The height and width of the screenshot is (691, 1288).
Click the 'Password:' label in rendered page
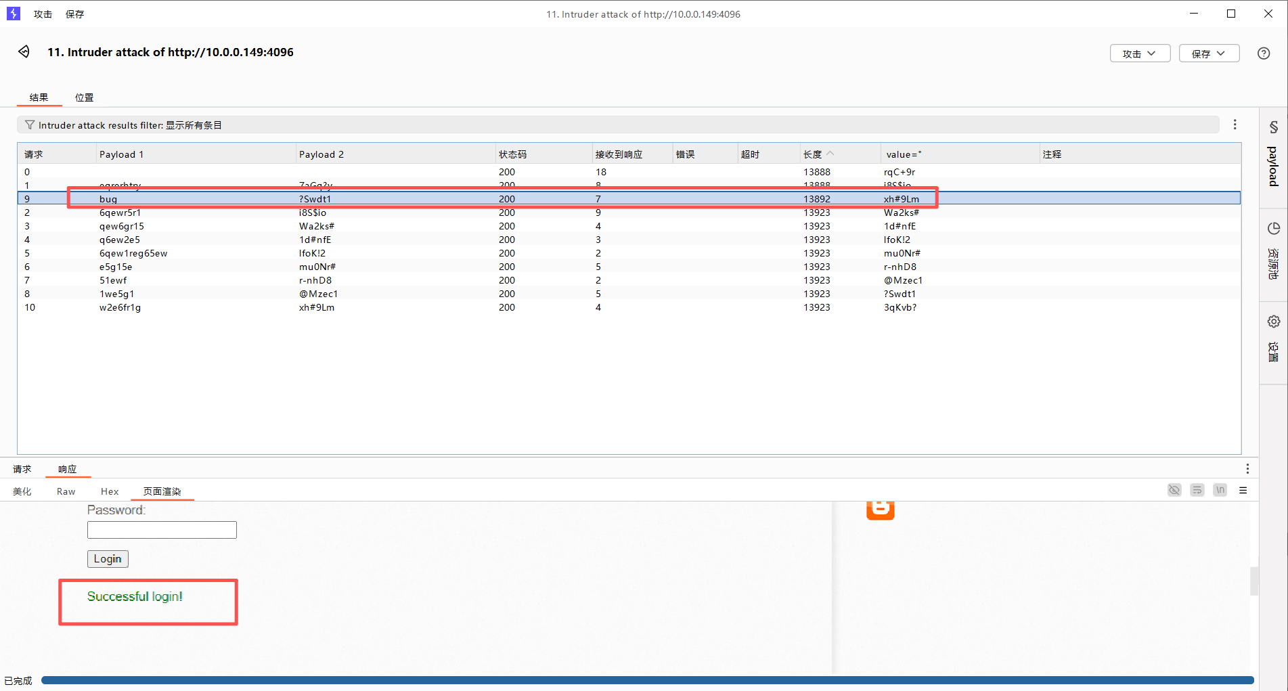pyautogui.click(x=116, y=510)
